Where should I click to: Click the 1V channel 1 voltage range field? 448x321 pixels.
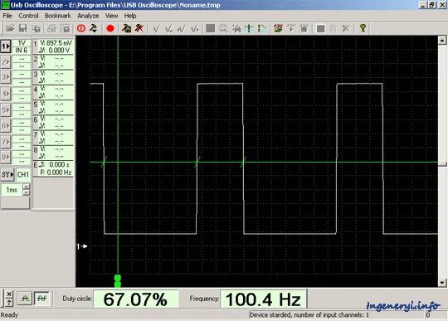click(x=22, y=43)
